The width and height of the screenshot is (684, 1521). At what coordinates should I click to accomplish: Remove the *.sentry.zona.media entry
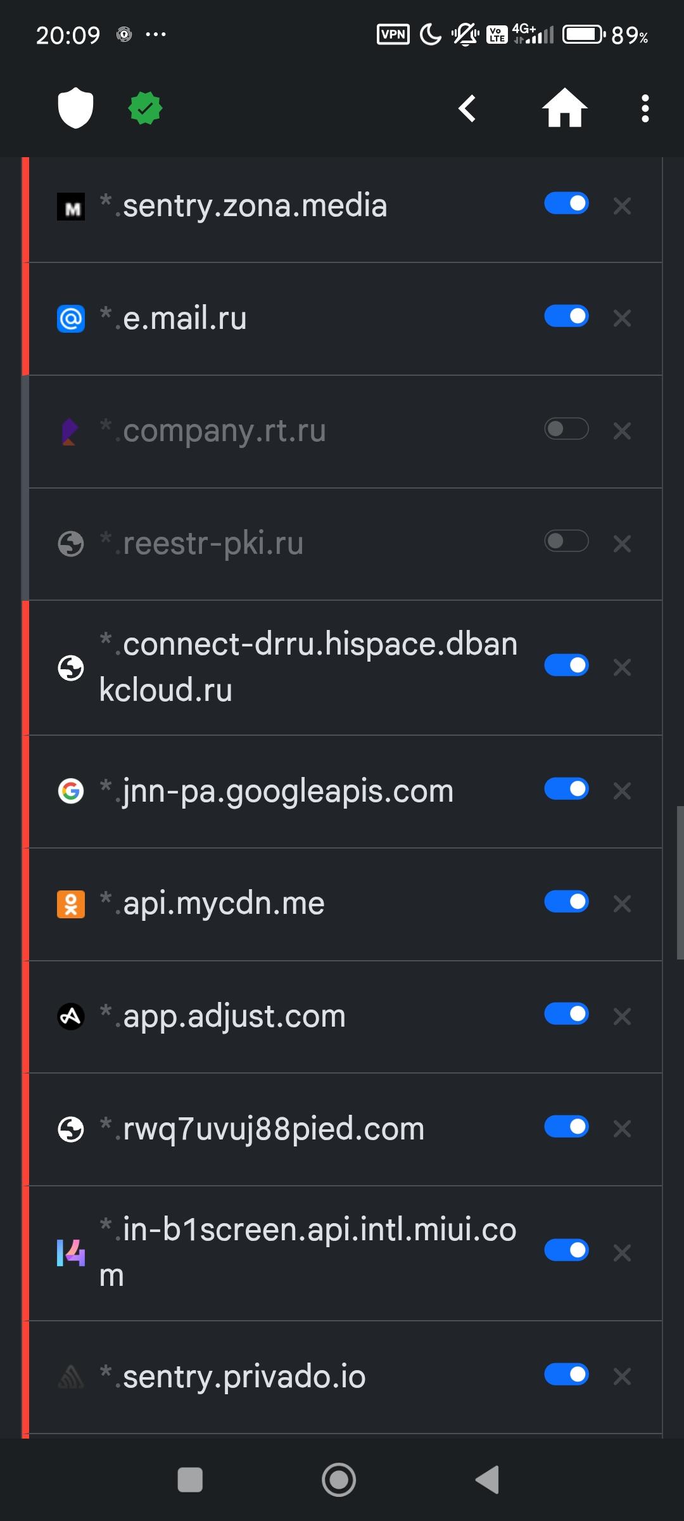tap(622, 205)
